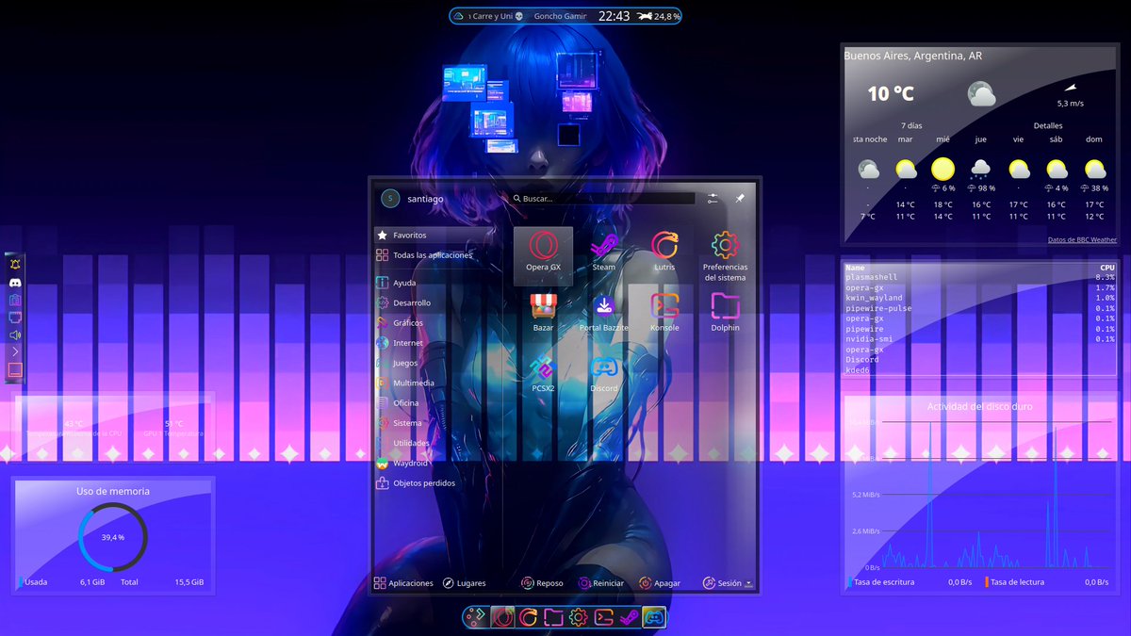Open launcher configure sliders icon
The width and height of the screenshot is (1131, 636).
coord(713,199)
